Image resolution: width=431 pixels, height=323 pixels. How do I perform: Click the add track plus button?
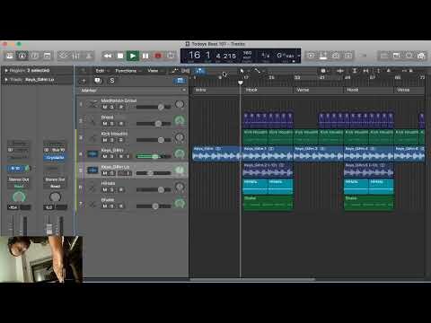click(x=84, y=81)
